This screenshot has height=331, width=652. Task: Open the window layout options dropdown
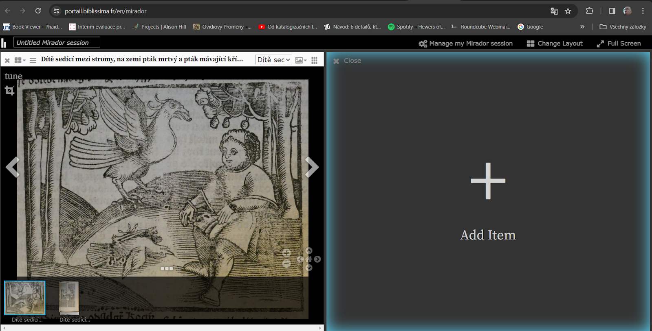20,60
